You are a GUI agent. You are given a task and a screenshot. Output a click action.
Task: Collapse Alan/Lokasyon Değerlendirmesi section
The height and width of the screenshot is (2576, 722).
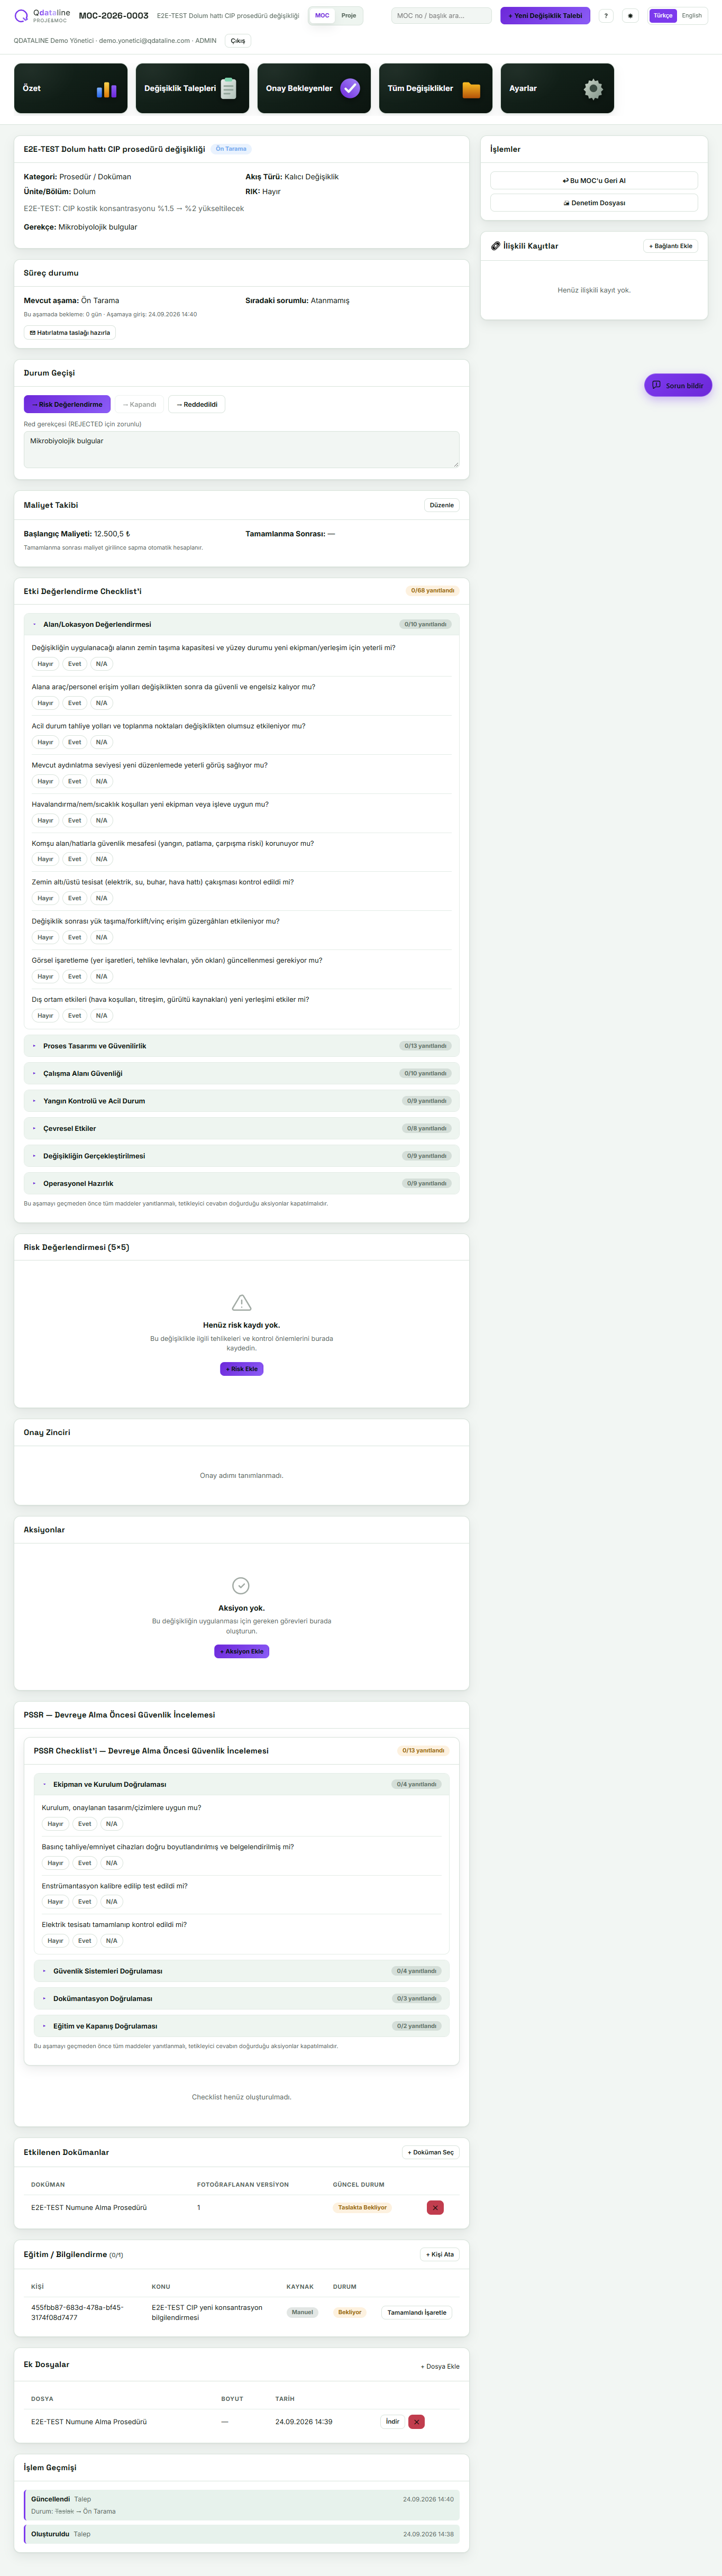pos(241,624)
